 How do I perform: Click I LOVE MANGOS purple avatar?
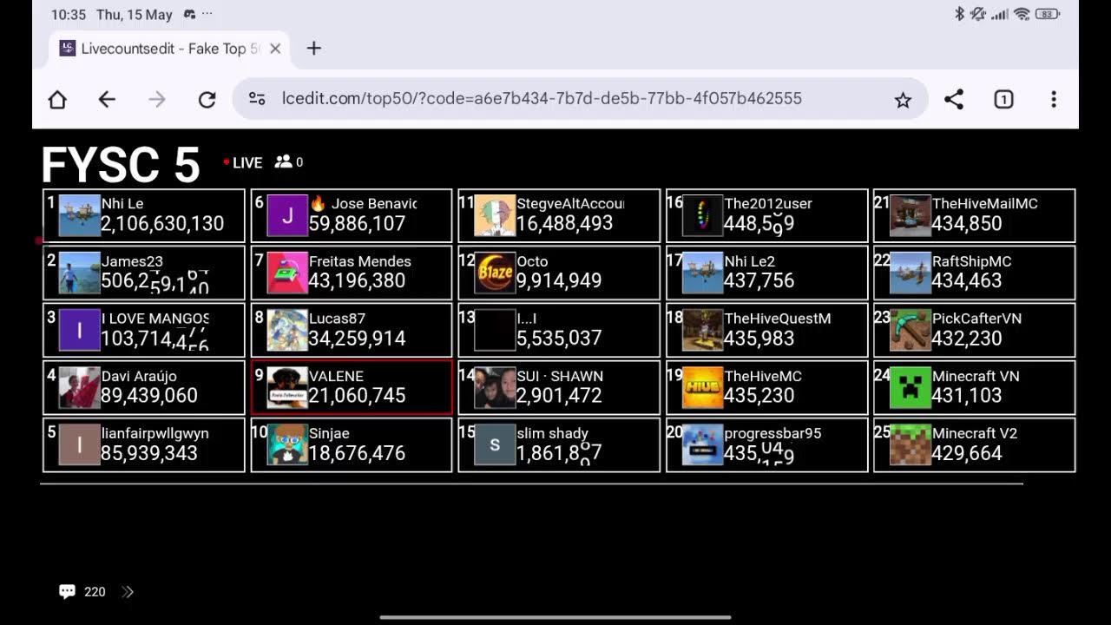79,331
